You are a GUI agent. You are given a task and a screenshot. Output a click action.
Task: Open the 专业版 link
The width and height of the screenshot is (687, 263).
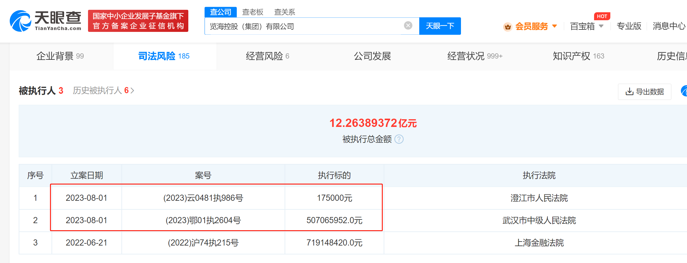point(629,26)
